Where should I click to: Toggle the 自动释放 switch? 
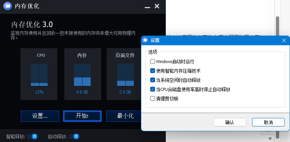point(74,136)
